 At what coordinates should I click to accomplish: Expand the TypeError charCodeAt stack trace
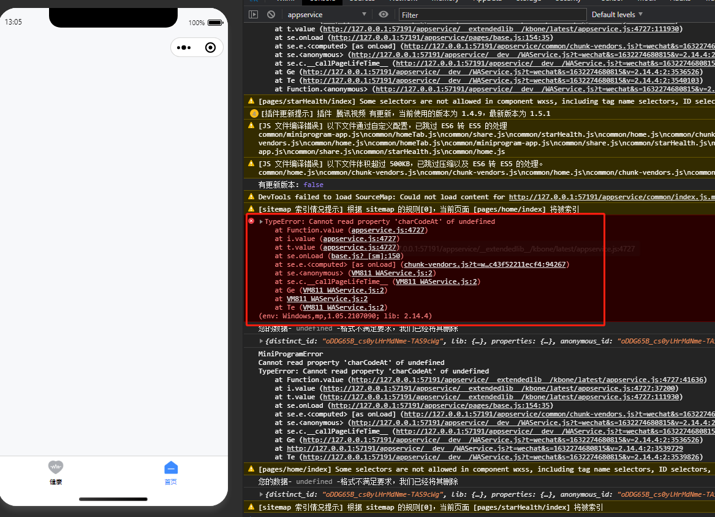pos(260,221)
